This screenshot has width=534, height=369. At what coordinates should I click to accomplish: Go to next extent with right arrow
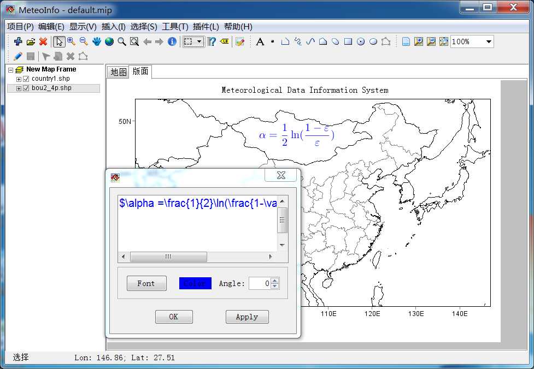(x=160, y=41)
